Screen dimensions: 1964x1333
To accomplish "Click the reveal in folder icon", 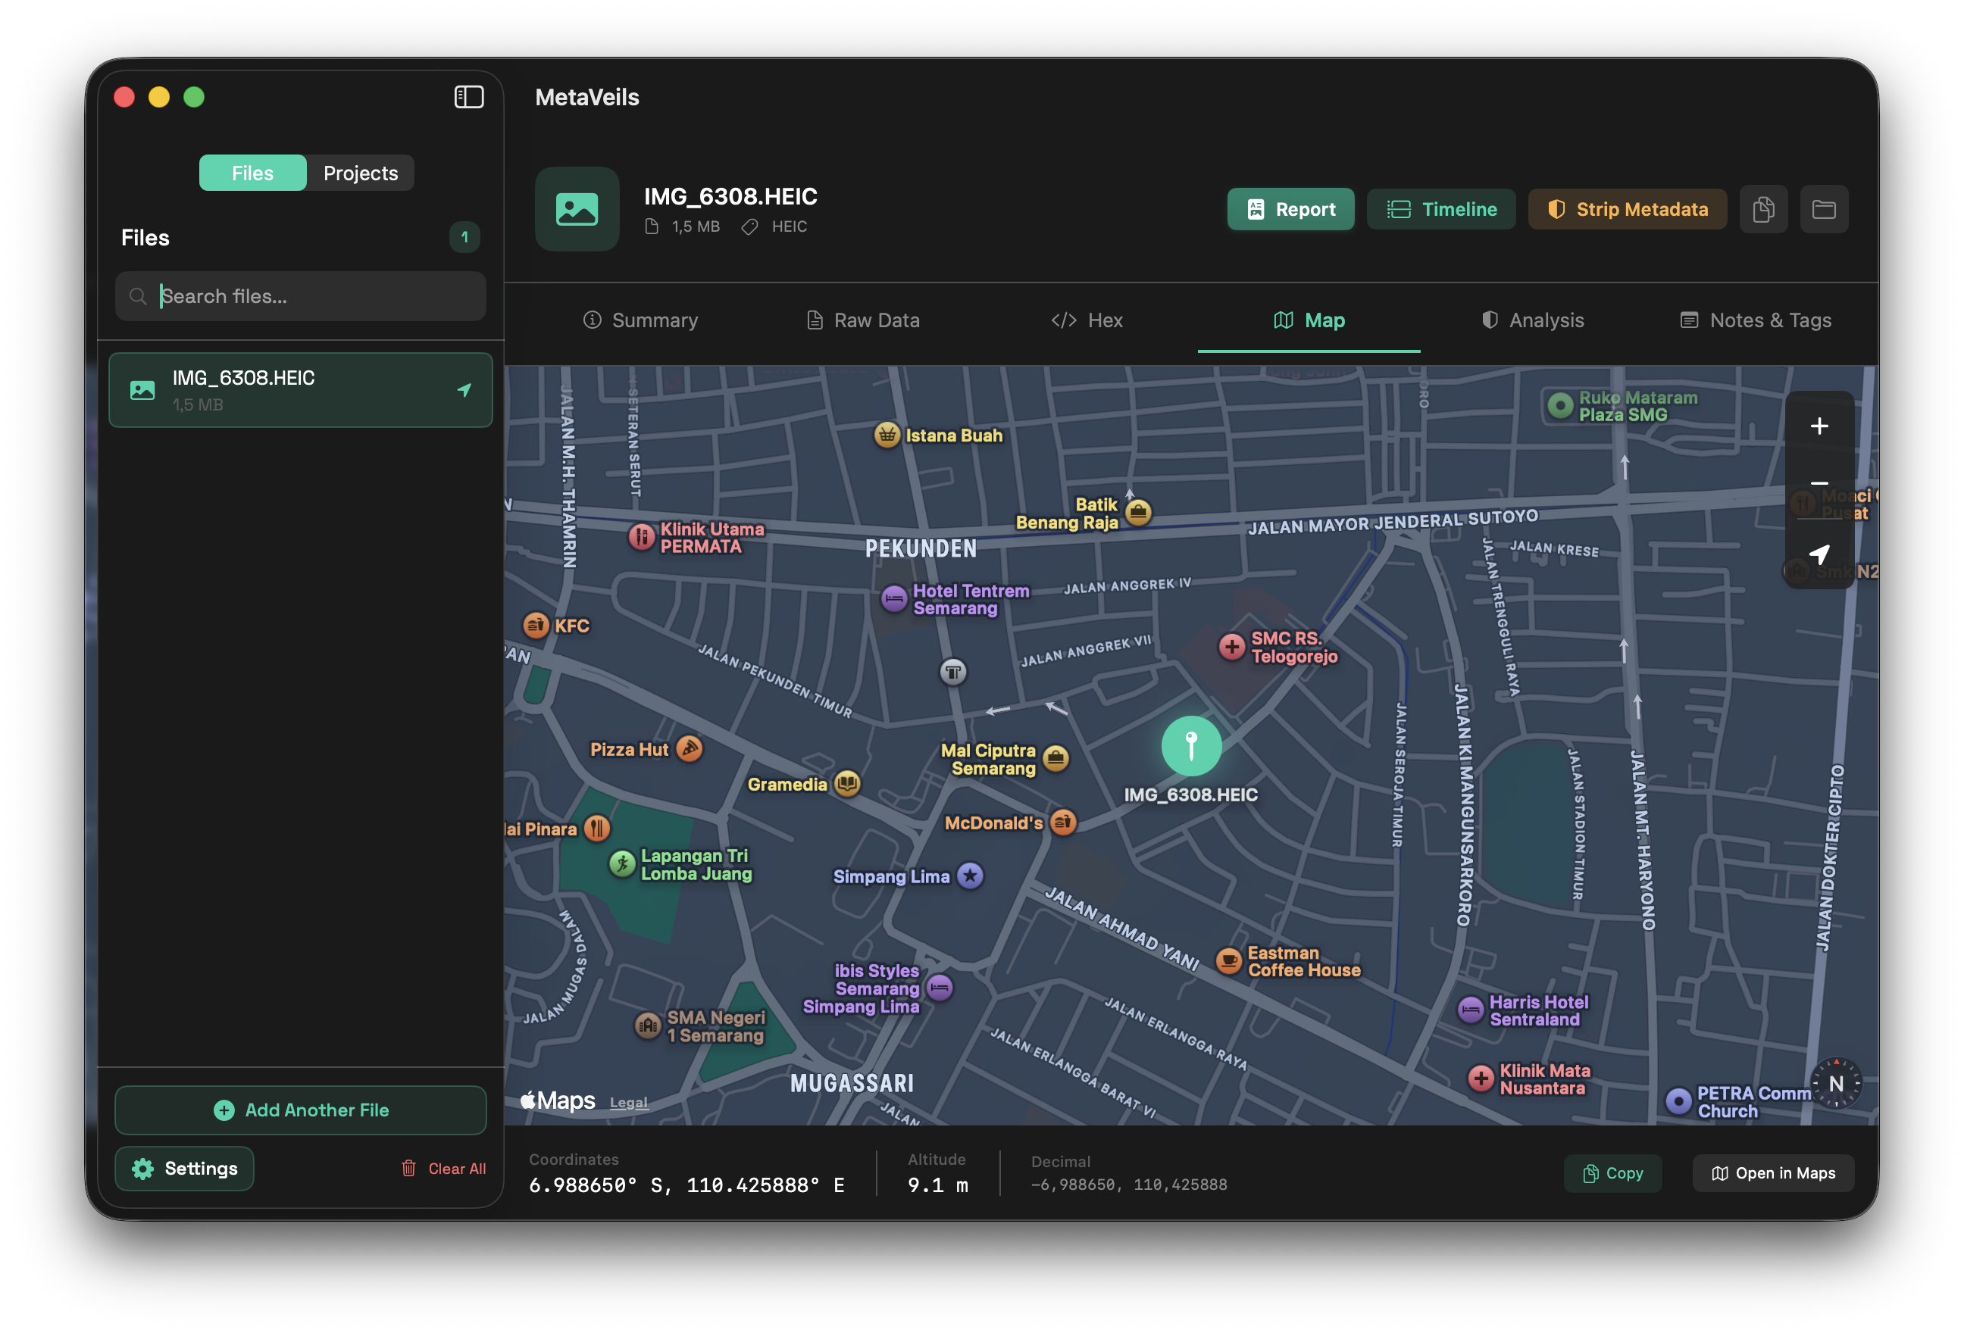I will tap(1824, 210).
